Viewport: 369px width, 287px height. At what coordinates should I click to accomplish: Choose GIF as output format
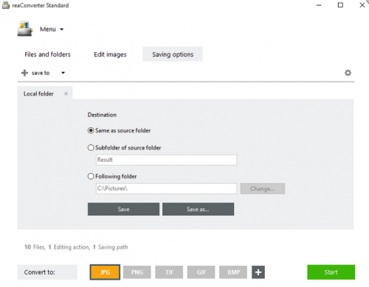(x=201, y=272)
